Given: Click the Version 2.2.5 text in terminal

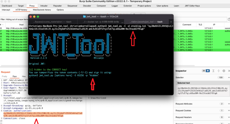Looking at the screenshot, I should tap(38, 58).
